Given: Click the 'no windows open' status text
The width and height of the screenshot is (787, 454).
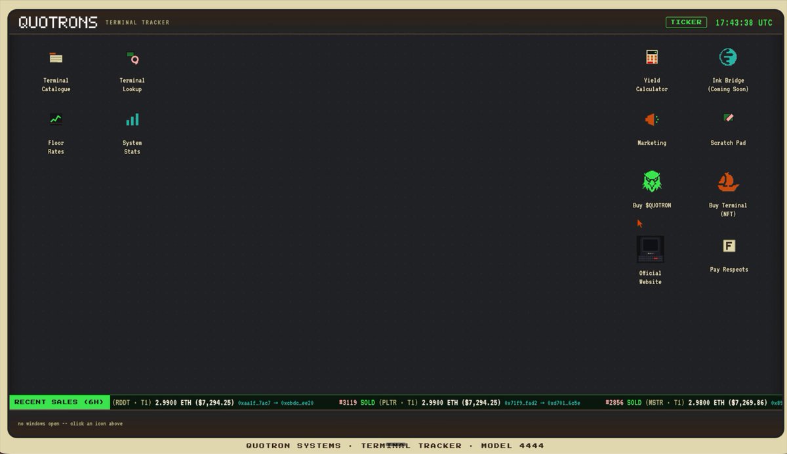Looking at the screenshot, I should coord(70,424).
